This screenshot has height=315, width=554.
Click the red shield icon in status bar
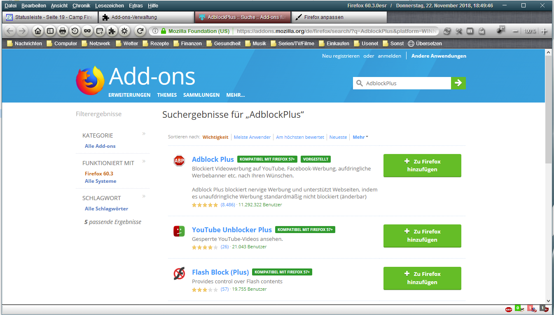click(544, 308)
